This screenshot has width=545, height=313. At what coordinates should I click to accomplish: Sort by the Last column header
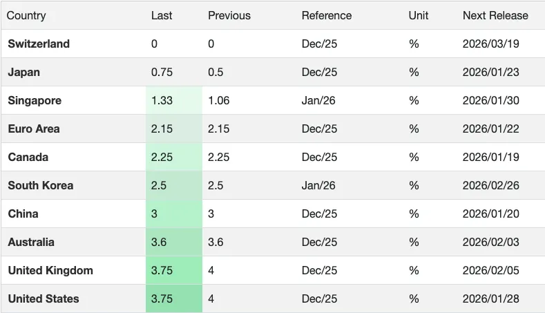[x=162, y=15]
